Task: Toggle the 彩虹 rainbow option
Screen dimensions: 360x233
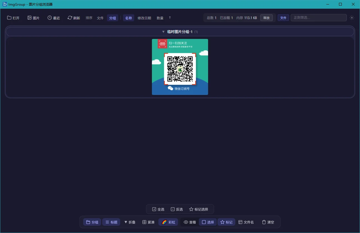Action: [x=168, y=222]
